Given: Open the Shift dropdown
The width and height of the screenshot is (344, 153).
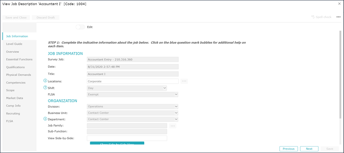Looking at the screenshot, I should [x=127, y=88].
